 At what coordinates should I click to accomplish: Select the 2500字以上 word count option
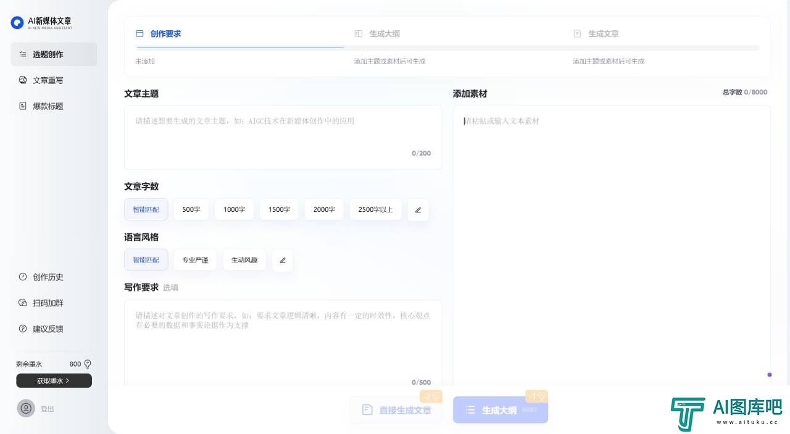(x=375, y=209)
